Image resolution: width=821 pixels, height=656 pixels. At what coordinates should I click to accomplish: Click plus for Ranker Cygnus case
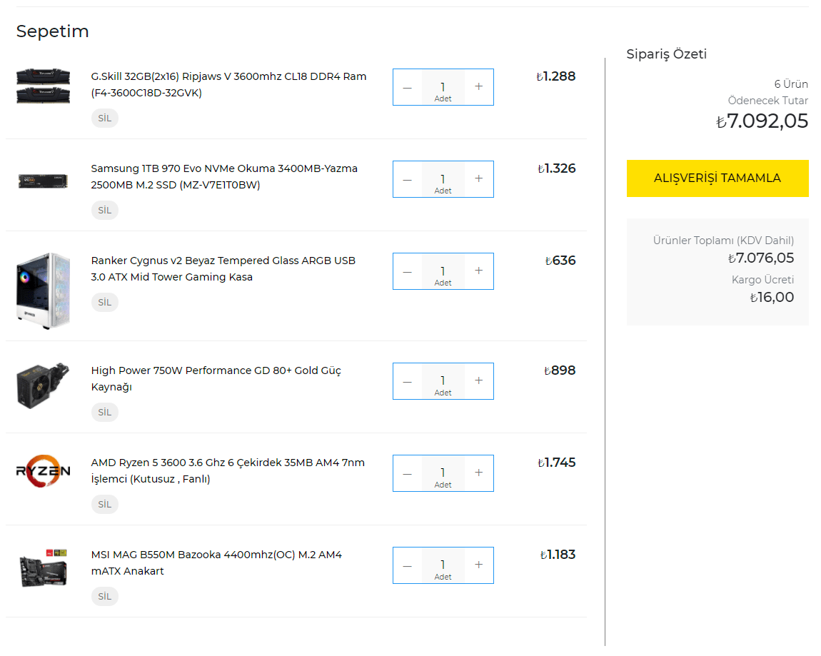click(x=478, y=271)
